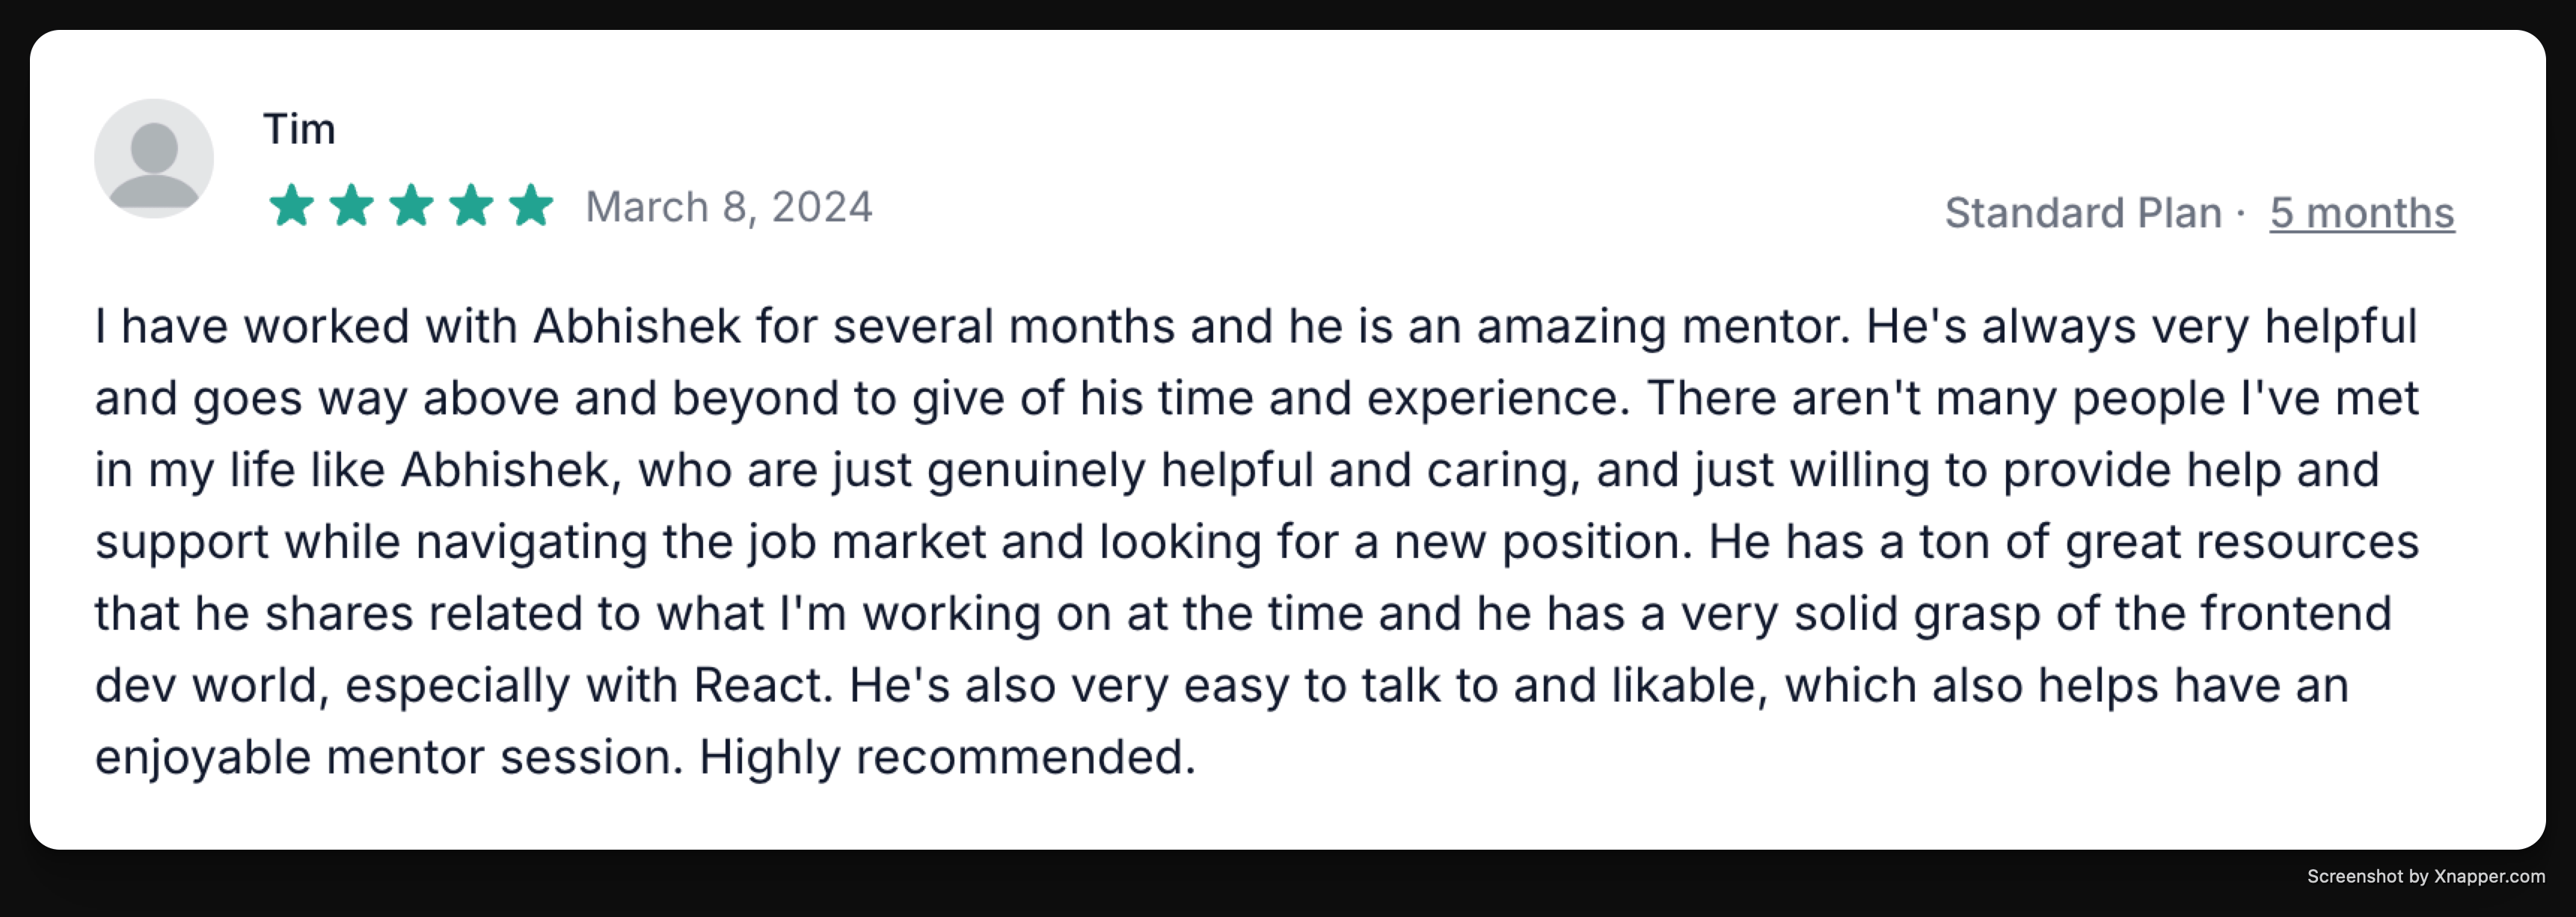
Task: Click the words great resources
Action: pyautogui.click(x=2242, y=542)
